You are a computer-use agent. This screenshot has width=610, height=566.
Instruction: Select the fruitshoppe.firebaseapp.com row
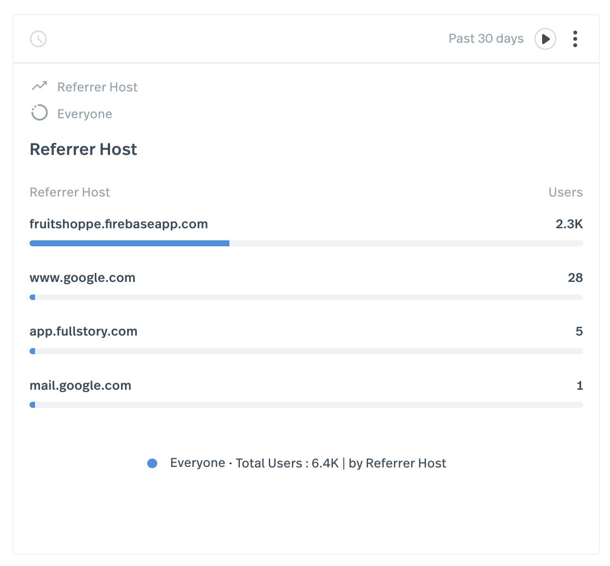tap(119, 224)
